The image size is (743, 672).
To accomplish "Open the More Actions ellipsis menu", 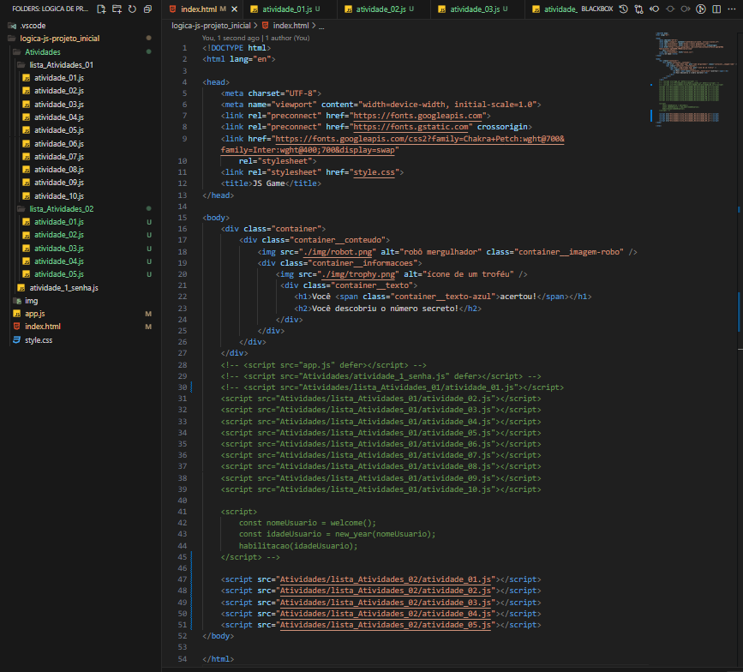I will (x=731, y=9).
